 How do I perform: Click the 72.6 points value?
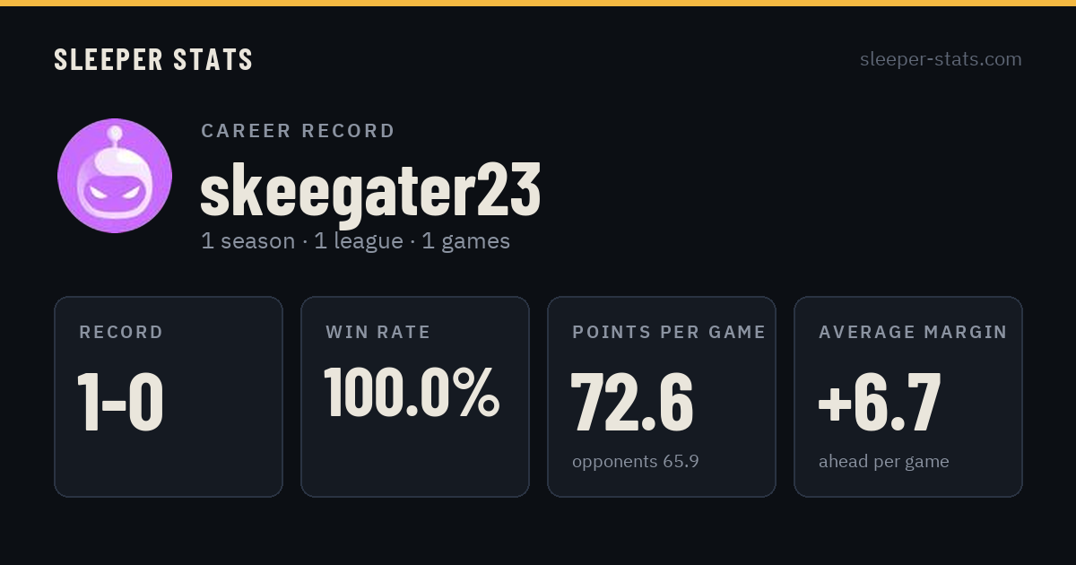(632, 402)
